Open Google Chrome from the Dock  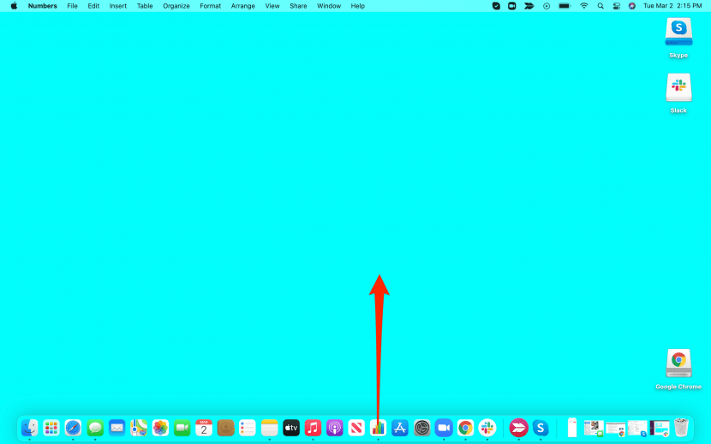coord(465,428)
